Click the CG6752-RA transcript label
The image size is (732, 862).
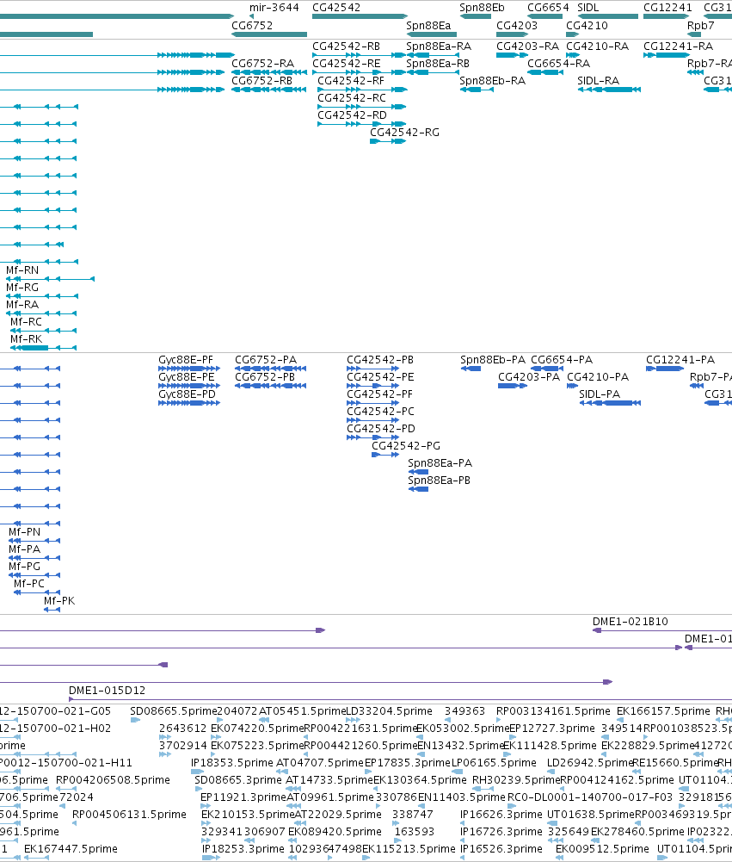[x=262, y=63]
